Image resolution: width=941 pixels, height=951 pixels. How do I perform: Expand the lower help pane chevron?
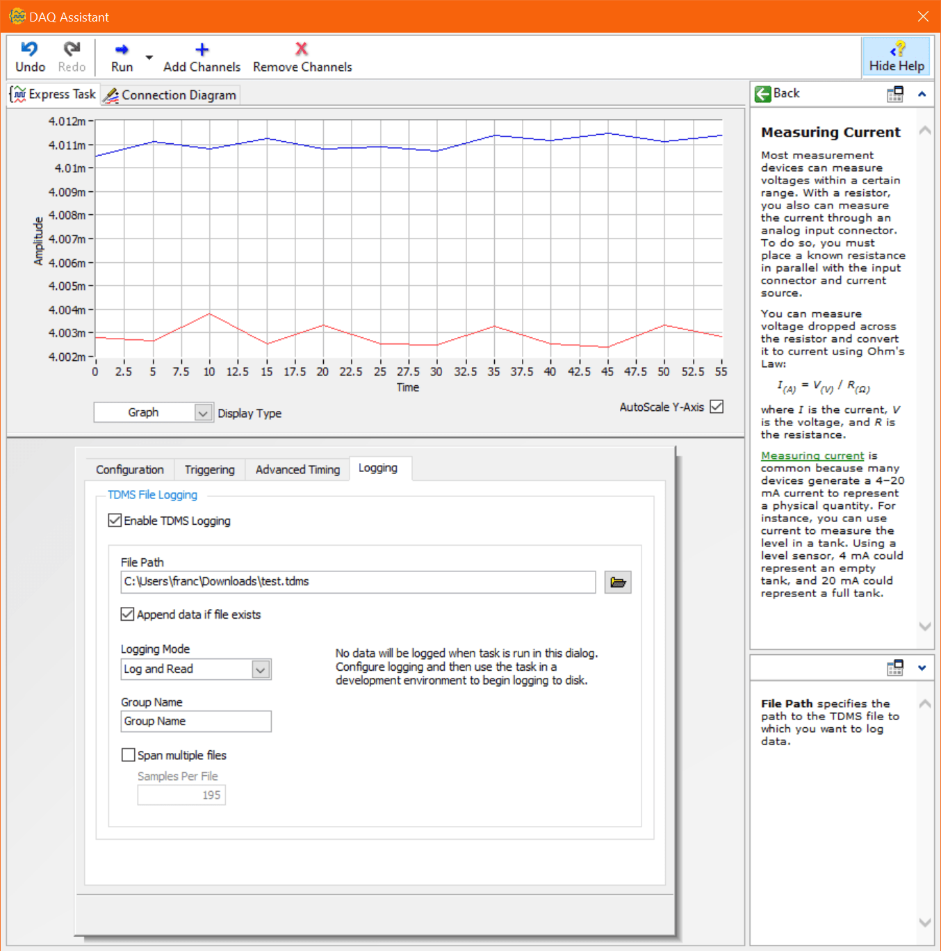point(922,668)
